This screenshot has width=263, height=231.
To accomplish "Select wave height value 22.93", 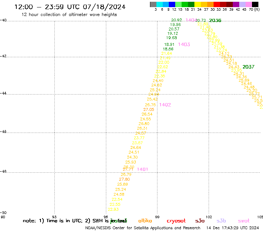I will tap(113, 209).
